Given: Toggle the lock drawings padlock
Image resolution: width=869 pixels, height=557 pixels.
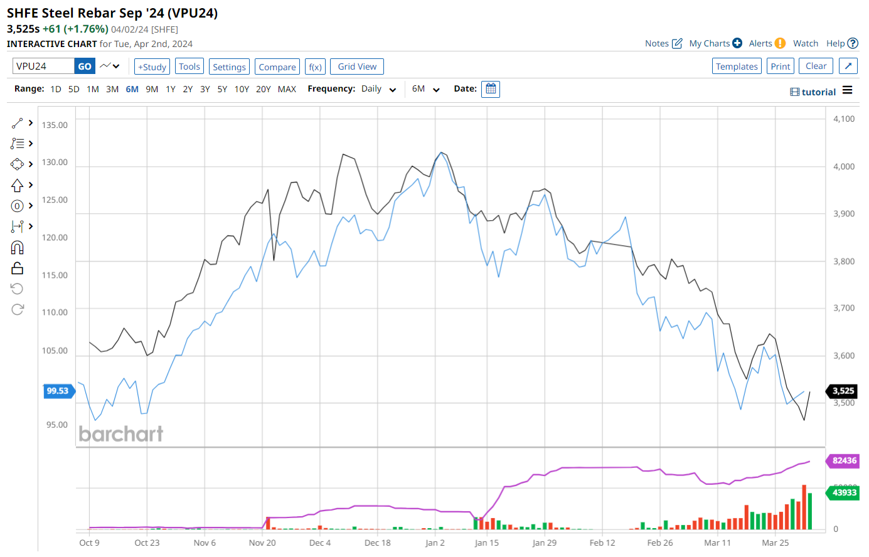Looking at the screenshot, I should click(17, 268).
